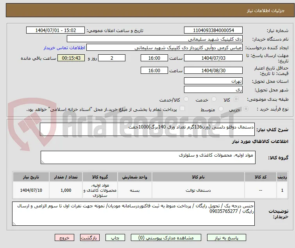Image resolution: width=295 pixels, height=248 pixels.
Task: Click the goods group cell in row 1
Action: click(100, 190)
